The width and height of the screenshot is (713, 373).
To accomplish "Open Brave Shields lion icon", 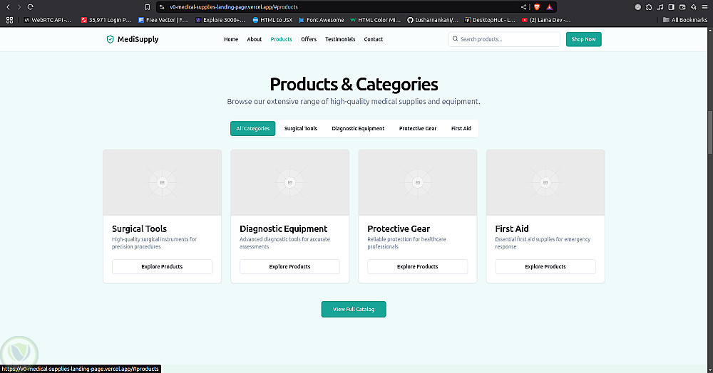I will point(537,7).
